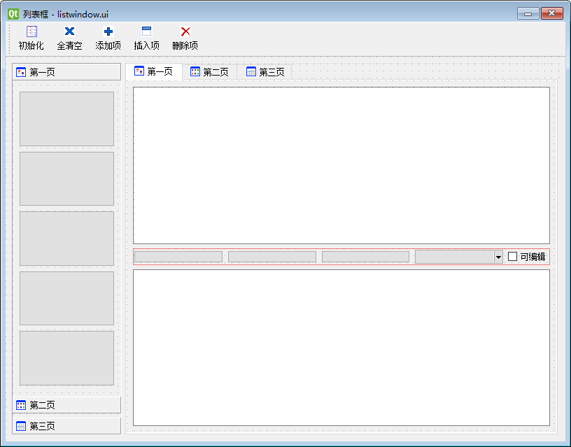Click the 添加项 plus icon
The image size is (571, 447).
(x=108, y=31)
